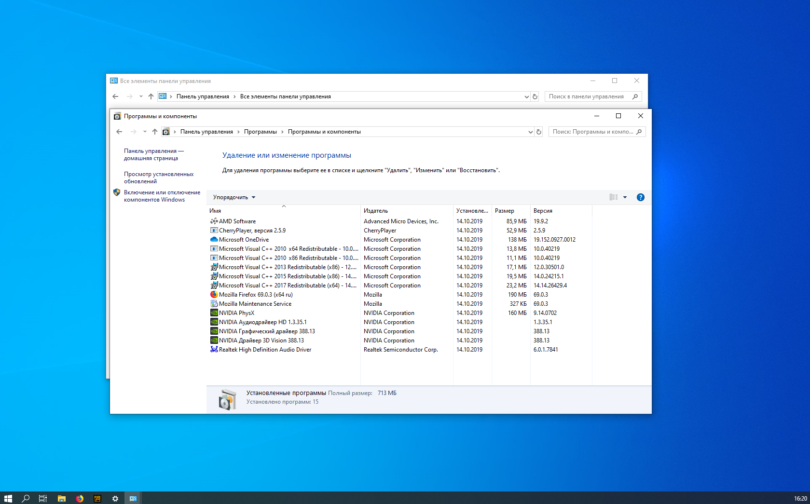This screenshot has height=504, width=810.
Task: Go up one level in Программы и компоненты
Action: coord(154,132)
